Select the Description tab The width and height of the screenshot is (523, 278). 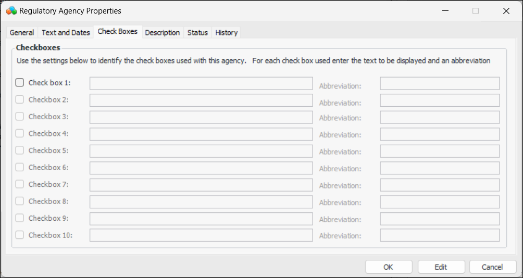click(162, 32)
